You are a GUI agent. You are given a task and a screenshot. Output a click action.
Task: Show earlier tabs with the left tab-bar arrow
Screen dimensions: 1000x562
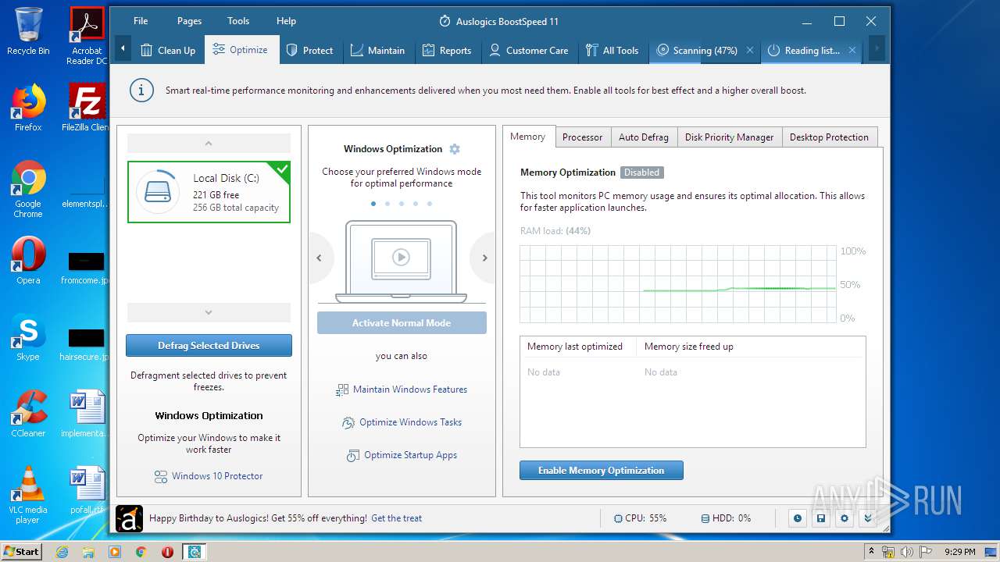[x=123, y=49]
